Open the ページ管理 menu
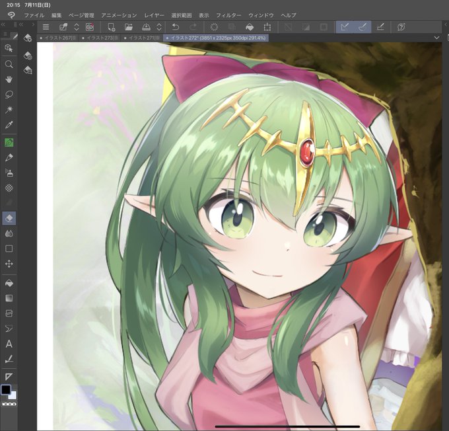 click(x=81, y=15)
